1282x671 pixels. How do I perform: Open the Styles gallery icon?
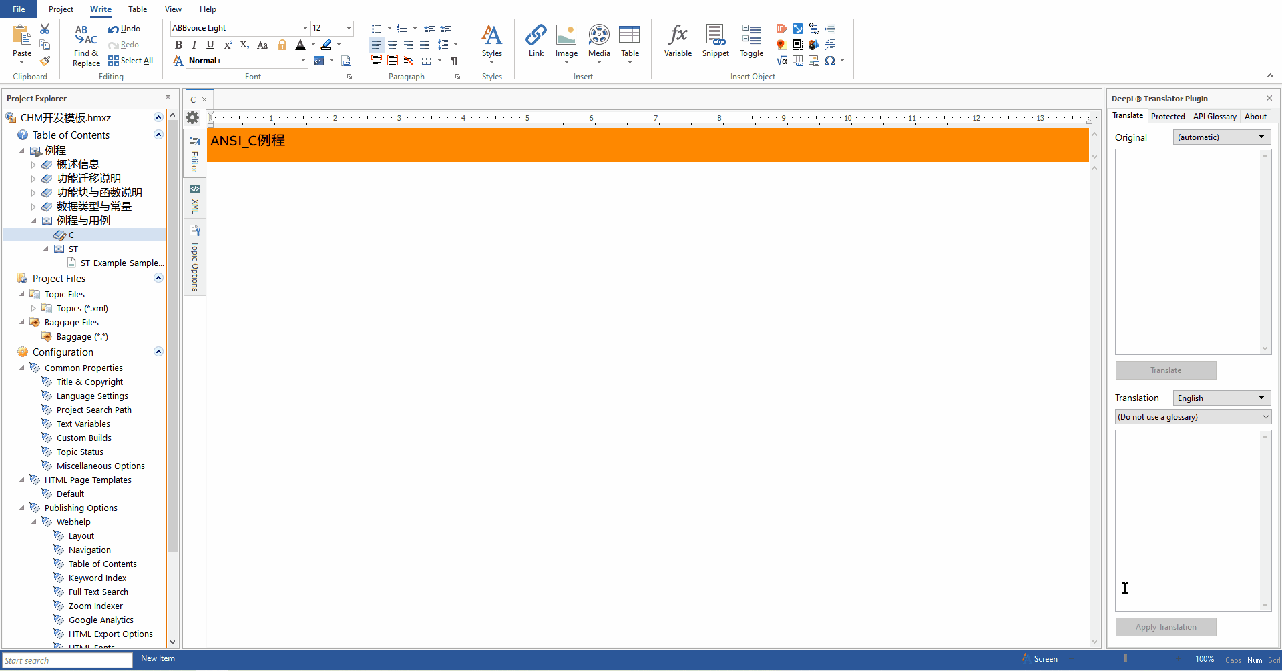click(491, 35)
